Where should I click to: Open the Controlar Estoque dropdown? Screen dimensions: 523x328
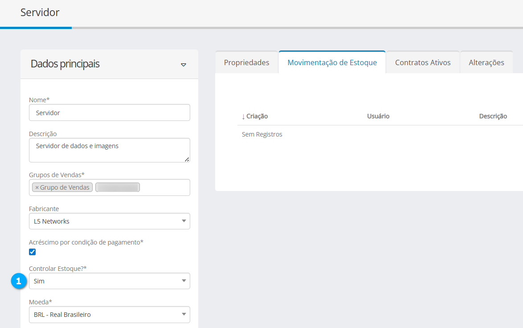point(109,281)
